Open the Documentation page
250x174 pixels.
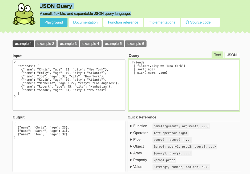pos(85,22)
